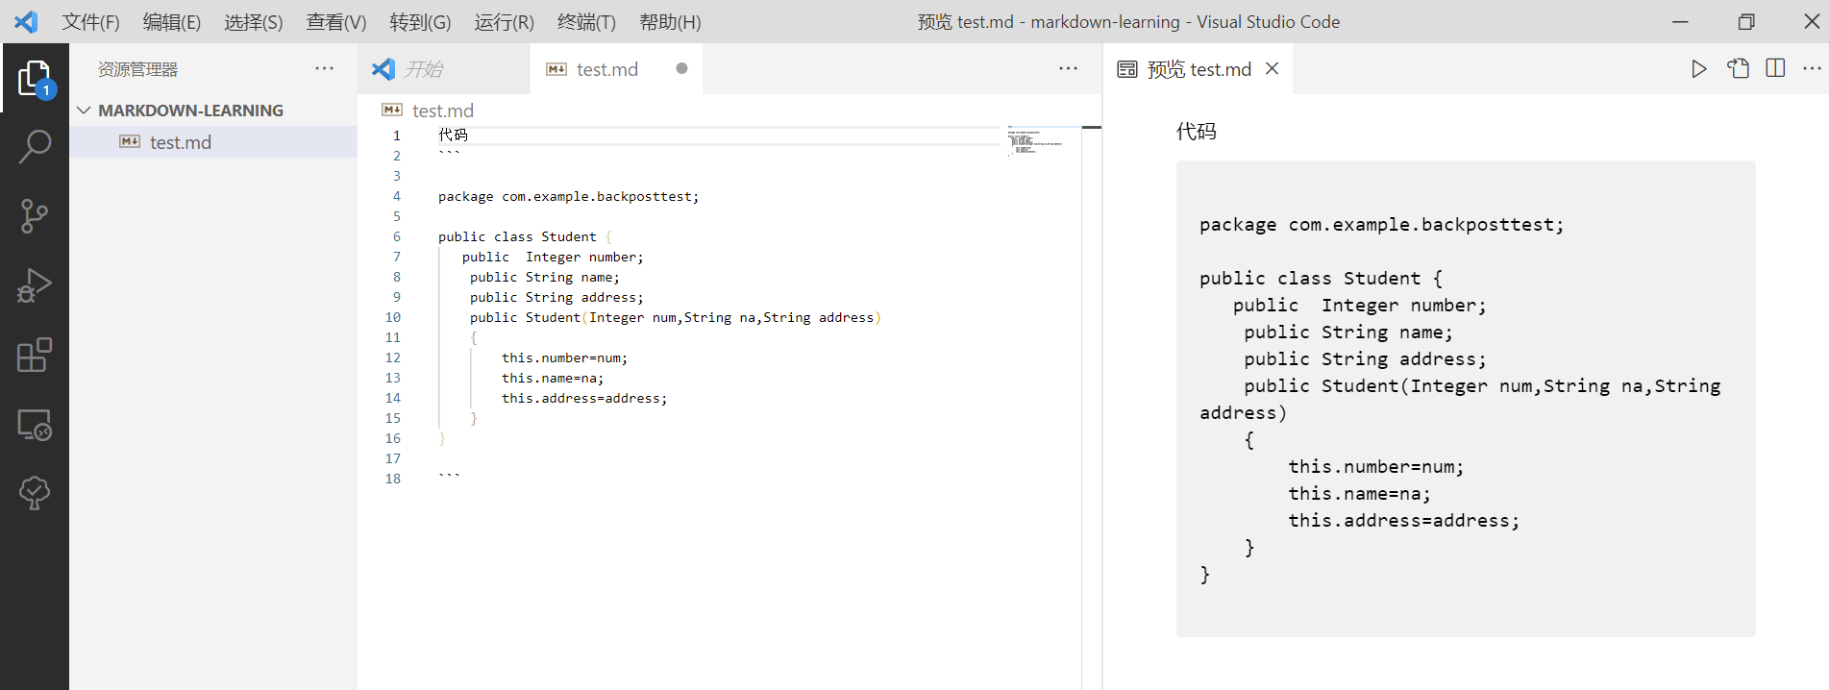Open the Remote Explorer icon

35,424
